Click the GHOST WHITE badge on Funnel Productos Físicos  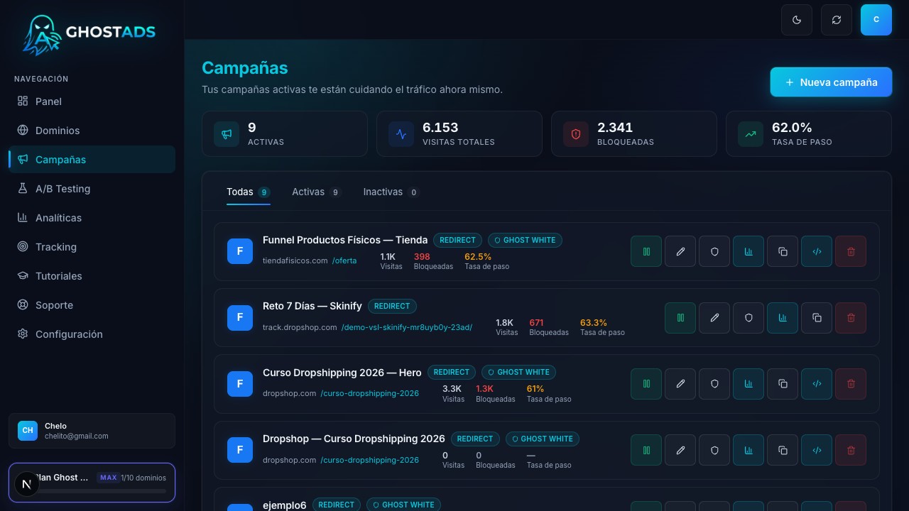click(x=525, y=240)
